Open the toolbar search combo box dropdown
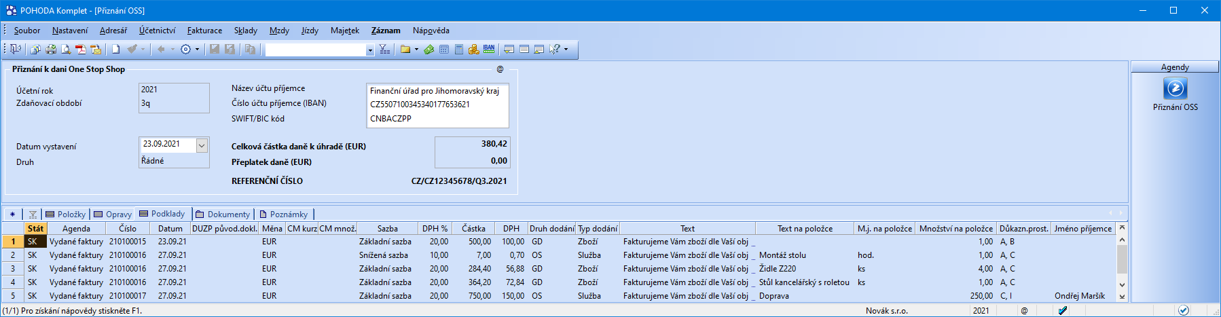 click(370, 50)
